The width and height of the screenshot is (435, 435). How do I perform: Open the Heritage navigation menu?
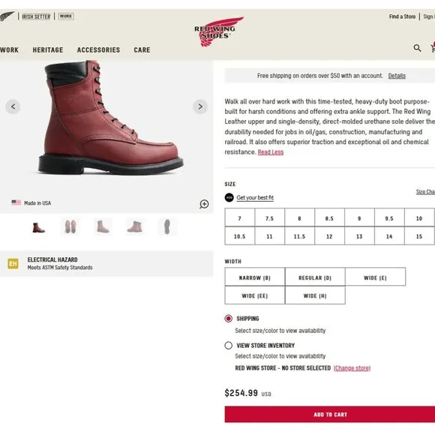point(48,50)
